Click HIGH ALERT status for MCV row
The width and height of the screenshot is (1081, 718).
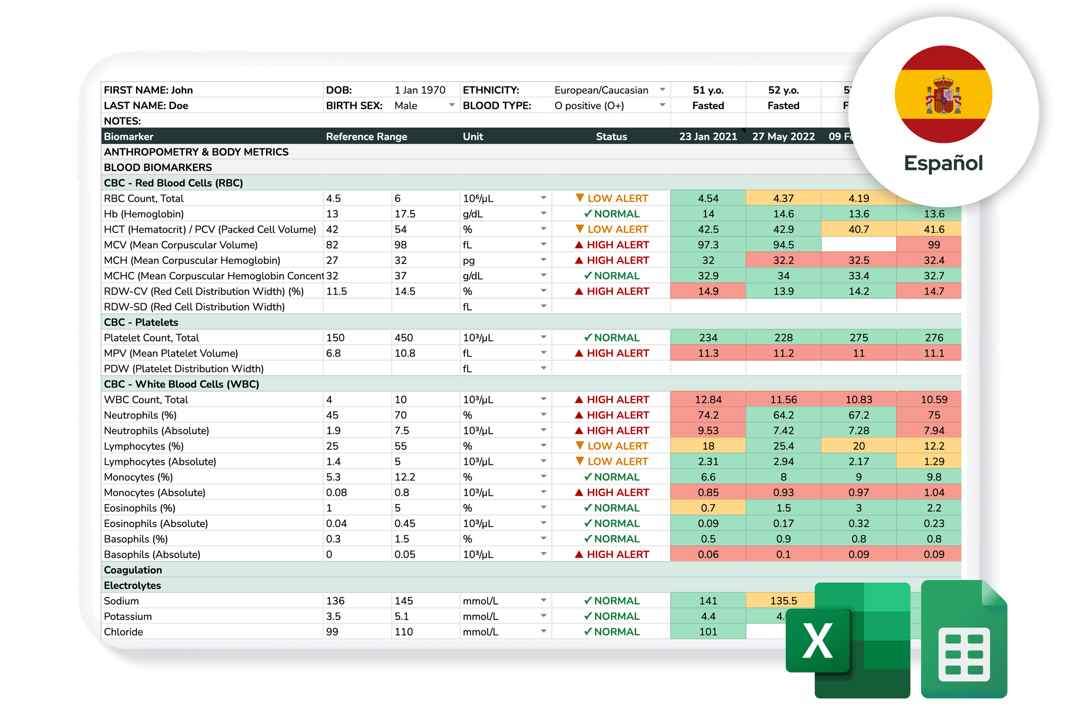[611, 245]
